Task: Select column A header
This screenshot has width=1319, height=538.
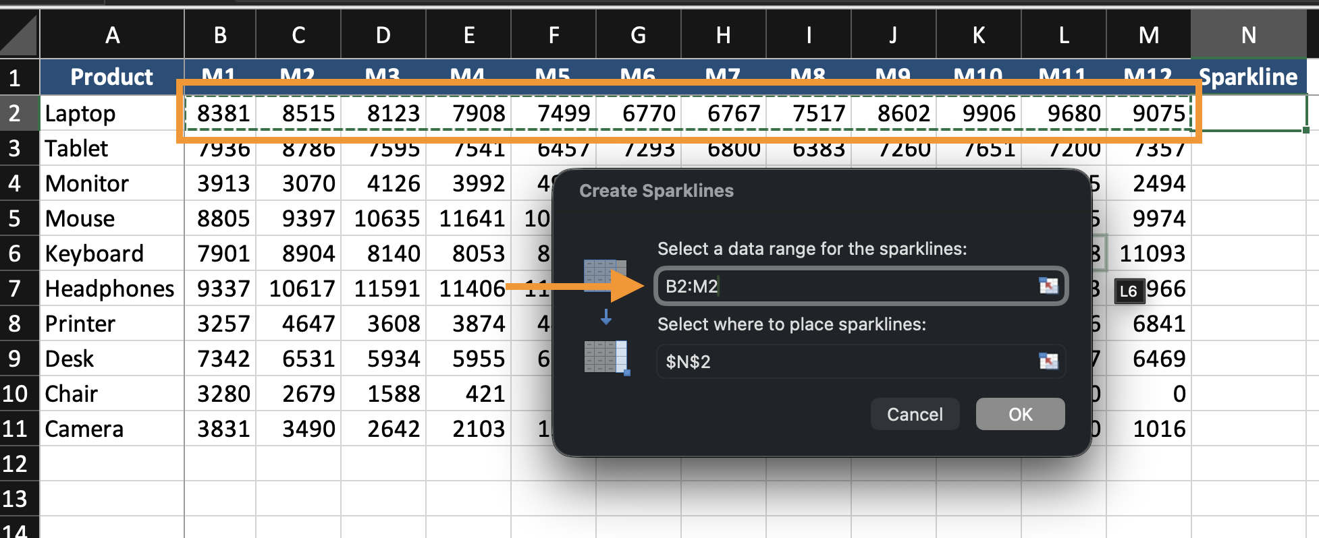Action: [x=112, y=35]
